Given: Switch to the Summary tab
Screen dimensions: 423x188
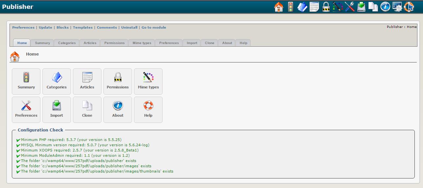Looking at the screenshot, I should pos(42,43).
